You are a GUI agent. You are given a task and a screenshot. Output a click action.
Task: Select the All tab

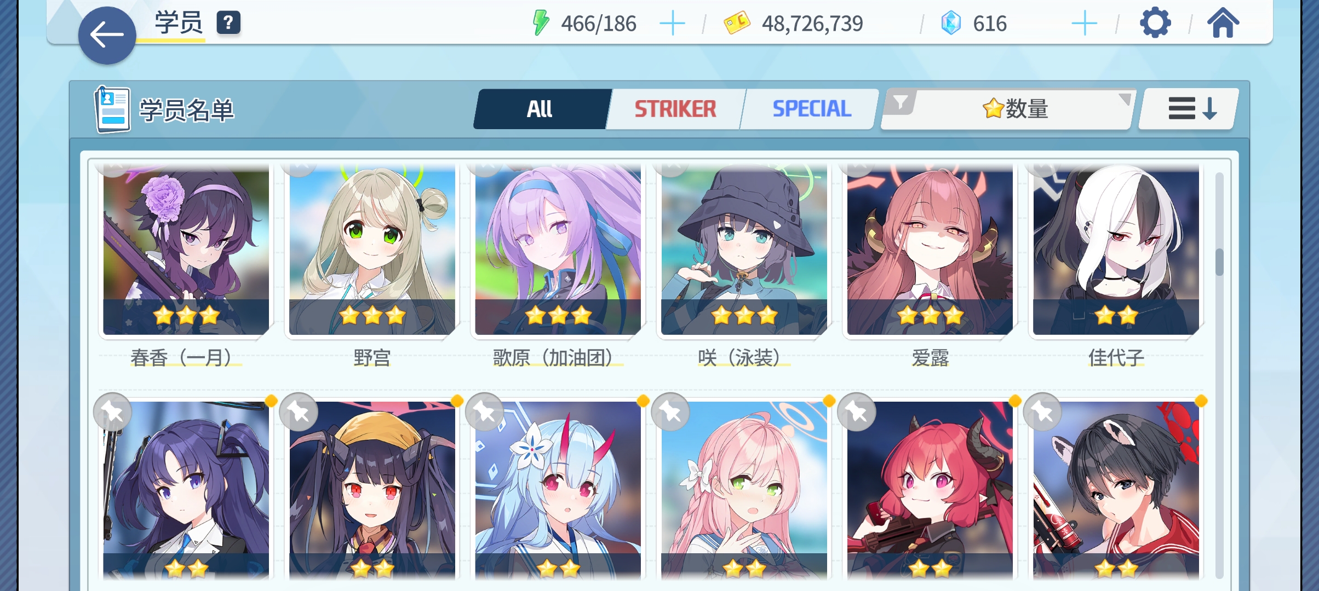pos(540,109)
